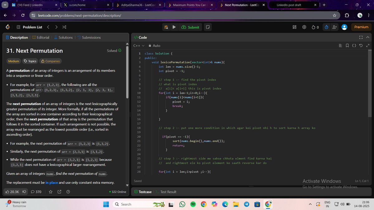Switch to the Description tab
The width and height of the screenshot is (374, 210).
(17, 37)
